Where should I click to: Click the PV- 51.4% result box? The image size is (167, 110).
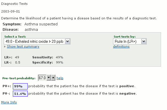click(20, 94)
